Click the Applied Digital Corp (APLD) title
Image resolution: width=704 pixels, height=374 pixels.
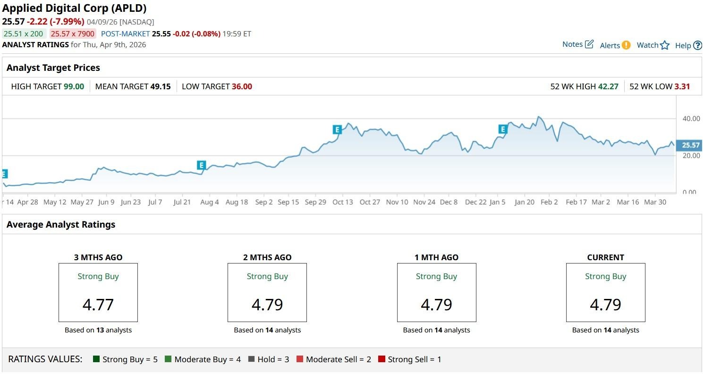coord(75,8)
